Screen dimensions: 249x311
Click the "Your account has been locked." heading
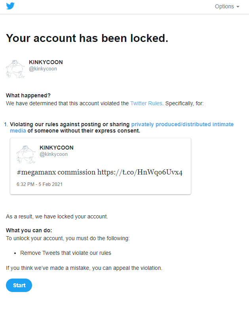point(87,38)
